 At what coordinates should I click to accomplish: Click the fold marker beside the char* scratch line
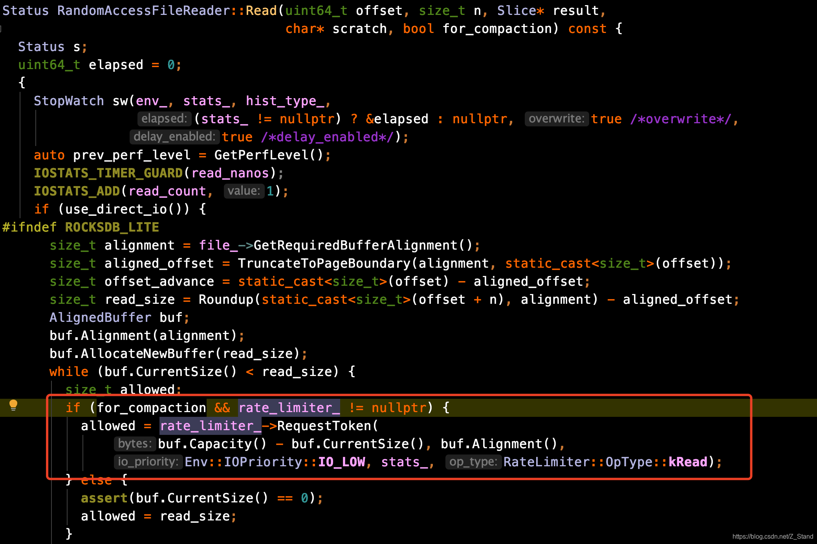(x=1, y=29)
